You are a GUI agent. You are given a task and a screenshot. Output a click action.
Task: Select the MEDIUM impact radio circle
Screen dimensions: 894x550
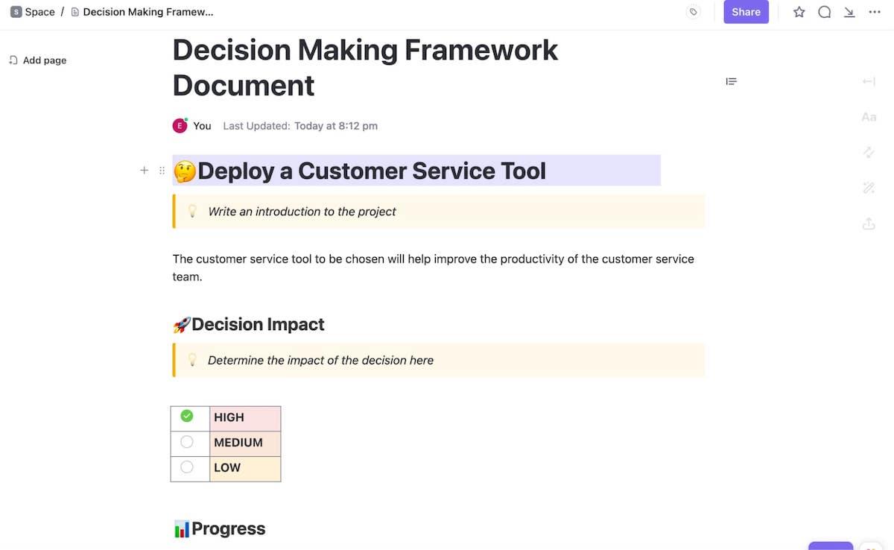tap(187, 442)
